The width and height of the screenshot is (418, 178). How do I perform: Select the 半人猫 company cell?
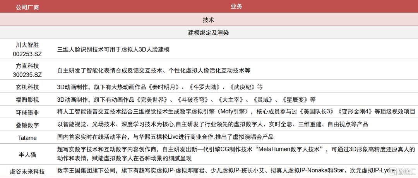27,154
